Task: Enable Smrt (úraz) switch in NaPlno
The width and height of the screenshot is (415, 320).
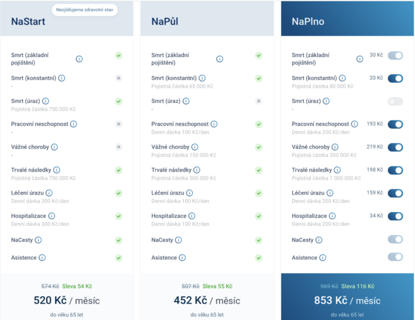Action: pyautogui.click(x=395, y=101)
